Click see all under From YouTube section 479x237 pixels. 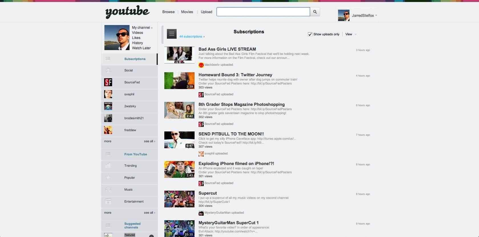coord(149,213)
